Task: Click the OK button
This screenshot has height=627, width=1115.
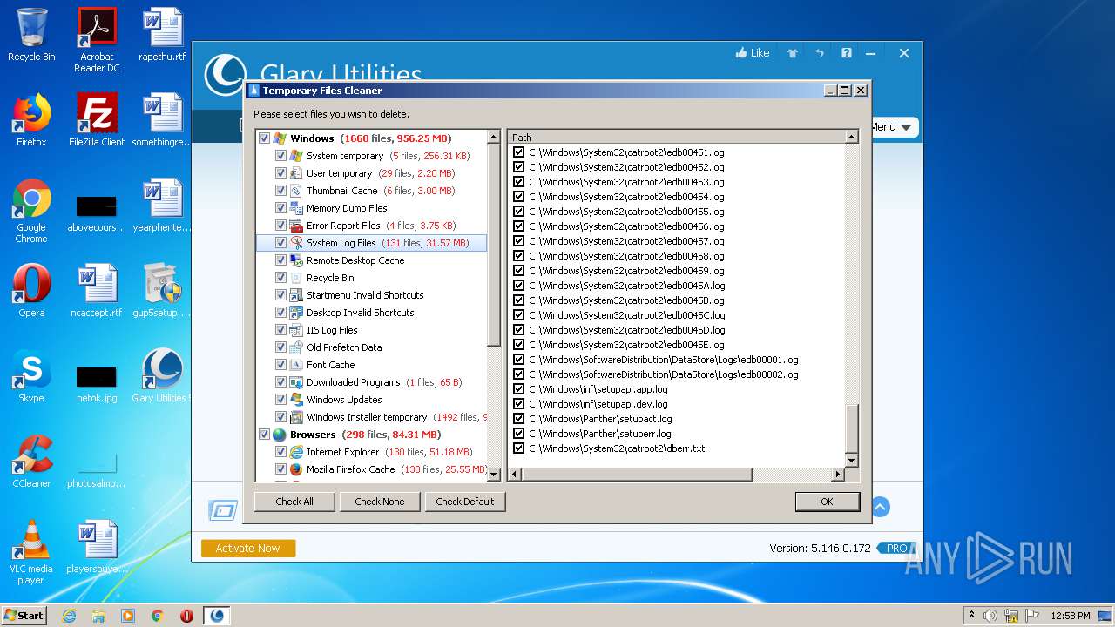Action: click(827, 502)
